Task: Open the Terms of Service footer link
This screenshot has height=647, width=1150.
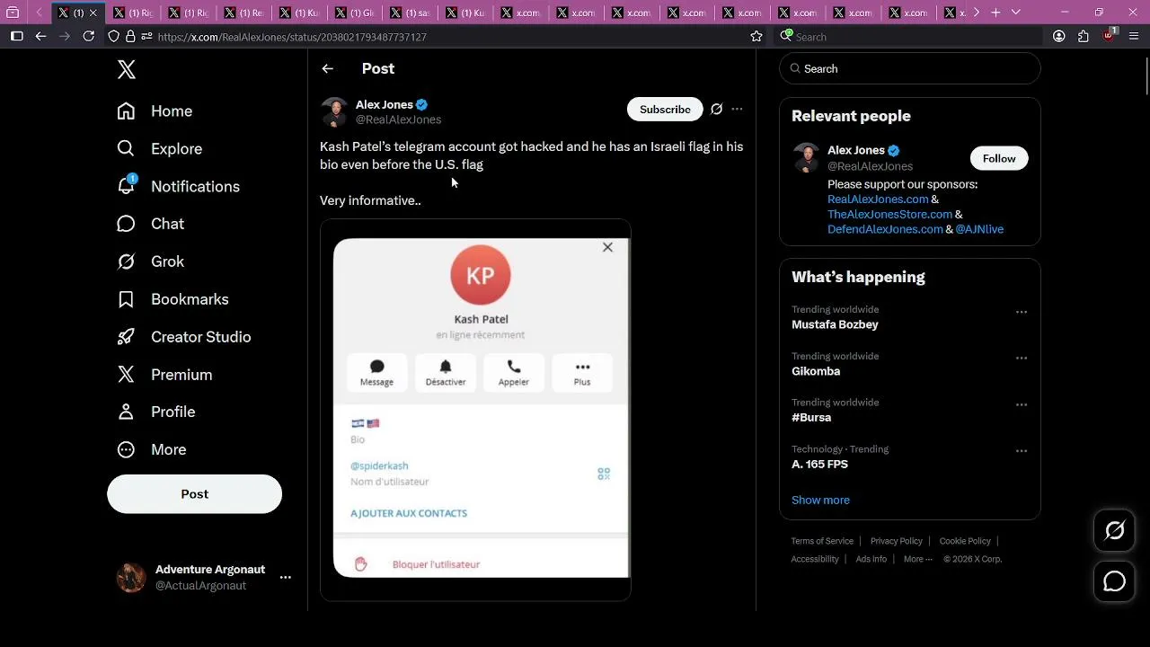Action: click(x=822, y=541)
